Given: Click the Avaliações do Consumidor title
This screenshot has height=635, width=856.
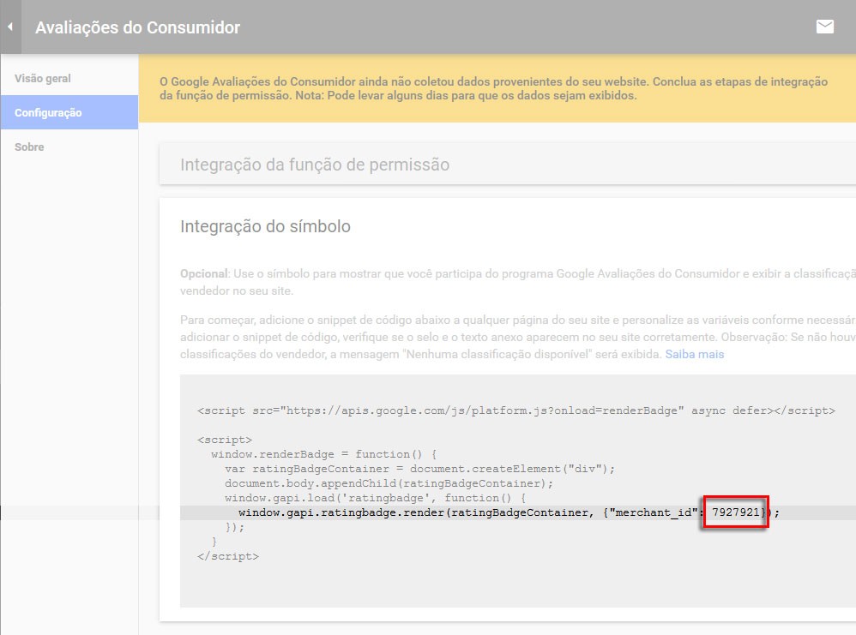Looking at the screenshot, I should [x=137, y=27].
